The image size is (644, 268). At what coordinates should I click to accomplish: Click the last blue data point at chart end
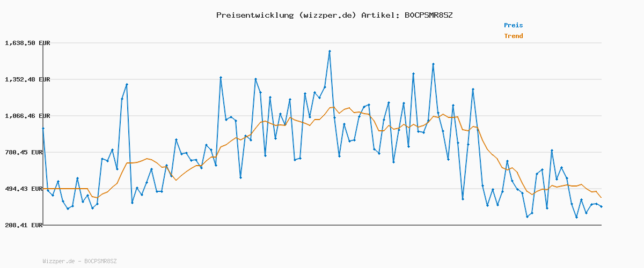pos(601,206)
